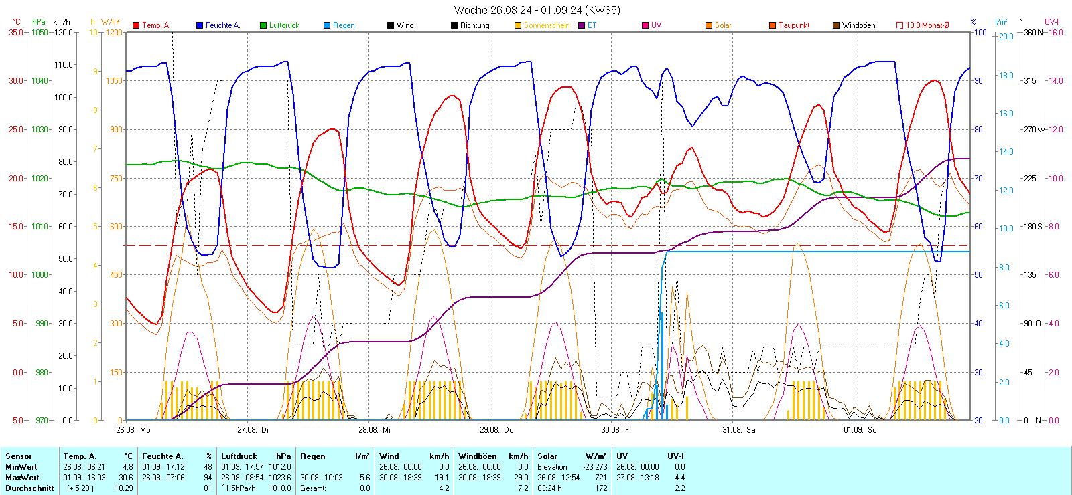Click the brown Windböen legend square
Image resolution: width=1072 pixels, height=495 pixels.
[836, 25]
